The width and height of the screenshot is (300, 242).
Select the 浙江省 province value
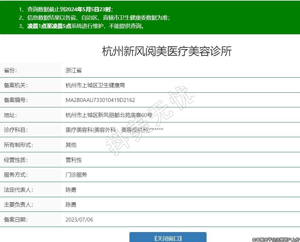click(74, 70)
